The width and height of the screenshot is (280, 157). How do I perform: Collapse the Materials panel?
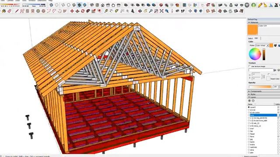pyautogui.click(x=249, y=22)
